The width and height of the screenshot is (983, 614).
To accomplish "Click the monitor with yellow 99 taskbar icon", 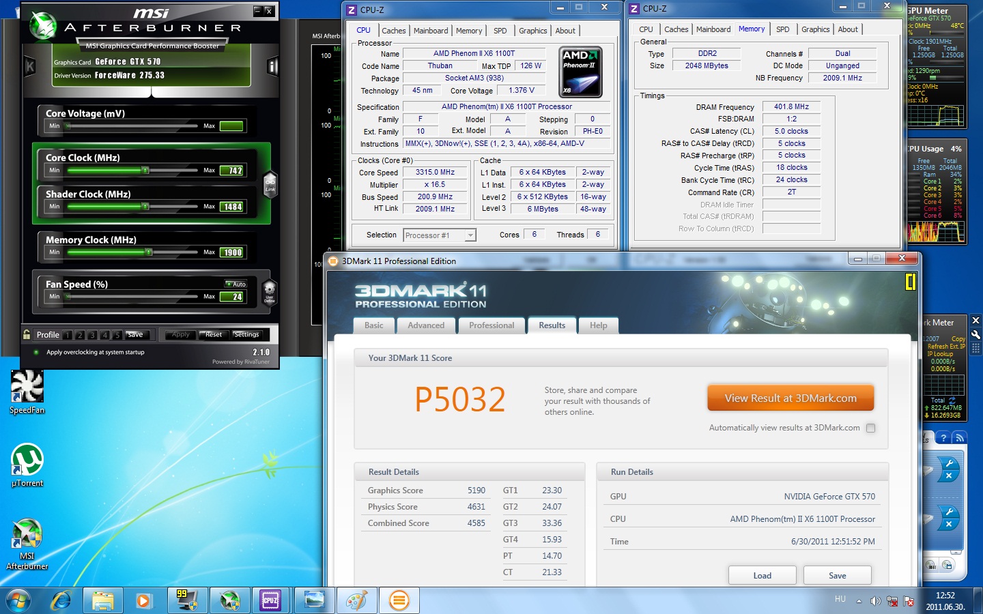I will 186,600.
